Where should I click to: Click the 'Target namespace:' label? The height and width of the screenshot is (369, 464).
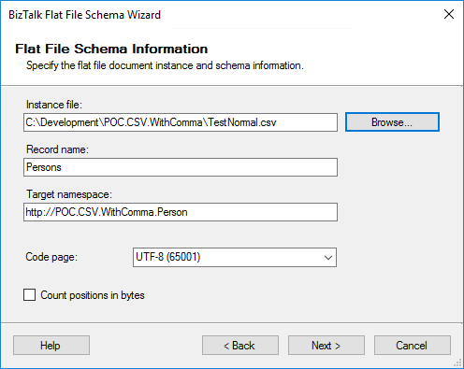[x=69, y=194]
